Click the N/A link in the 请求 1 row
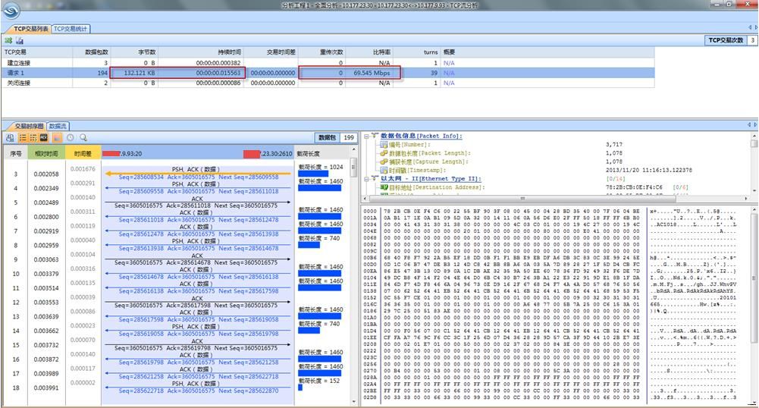This screenshot has width=759, height=408. [x=449, y=73]
